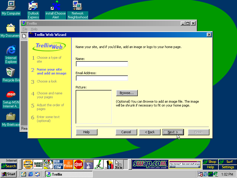Click the Next > button
Image resolution: width=237 pixels, height=178 pixels.
tap(173, 132)
